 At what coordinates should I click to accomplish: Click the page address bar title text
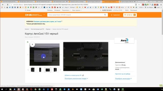(56, 5)
